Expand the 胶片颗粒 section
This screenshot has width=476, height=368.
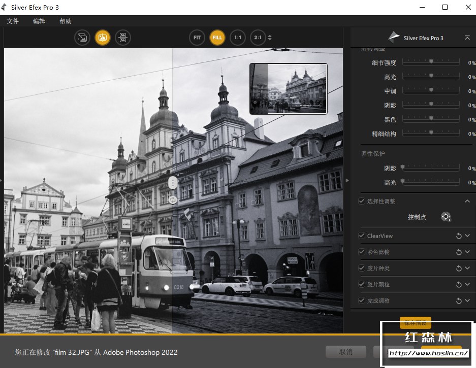click(x=467, y=284)
